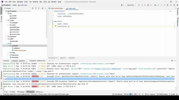Toggle Git tool window from bottom bar
Viewport: 179px width, 100px height.
coord(6,92)
